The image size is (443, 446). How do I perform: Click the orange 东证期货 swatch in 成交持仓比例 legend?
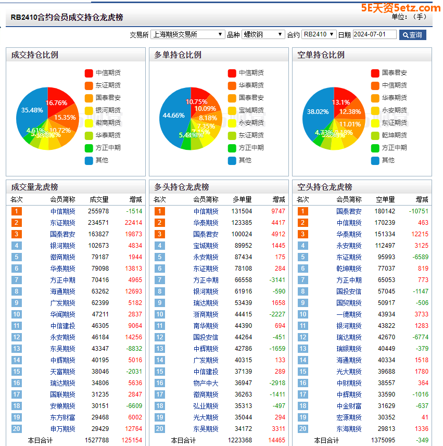(89, 86)
